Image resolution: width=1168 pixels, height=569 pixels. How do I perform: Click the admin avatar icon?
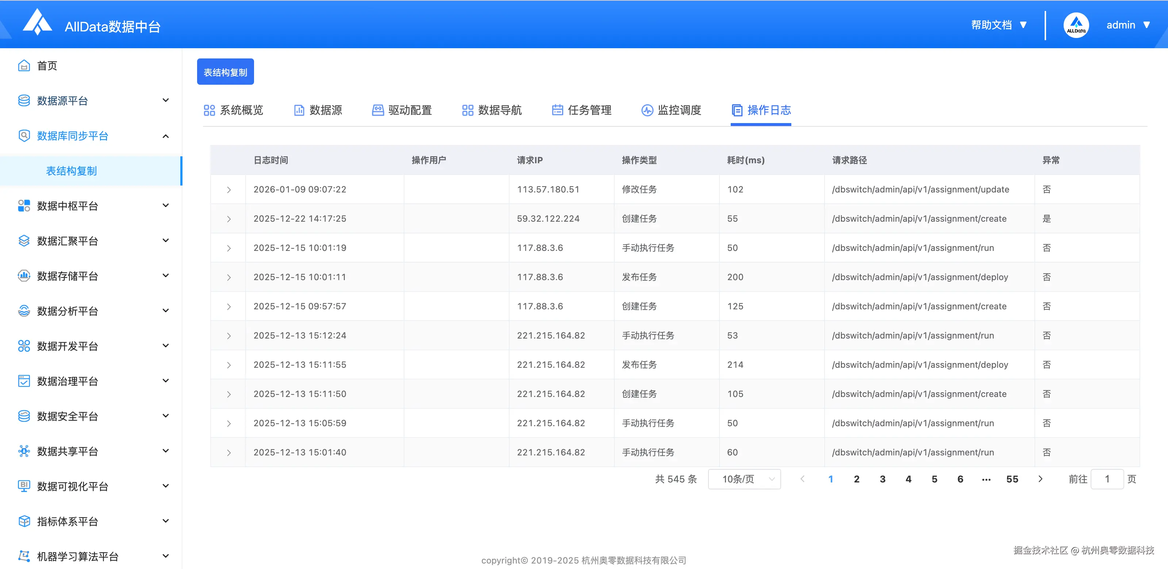click(1076, 25)
